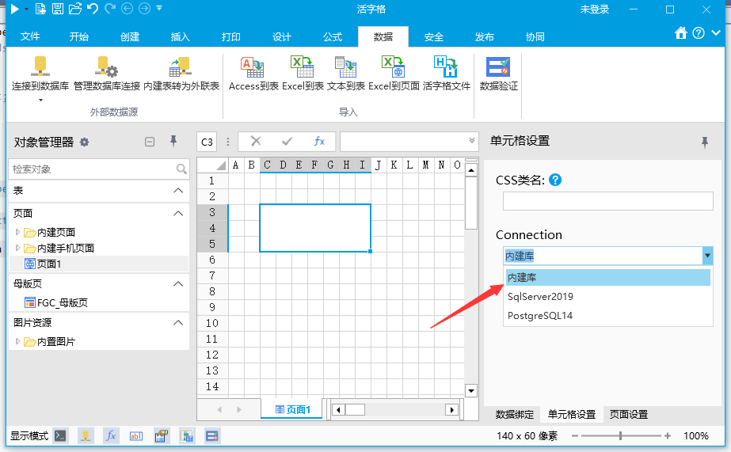The width and height of the screenshot is (731, 452).
Task: Open the Connection dropdown arrow
Action: point(707,256)
